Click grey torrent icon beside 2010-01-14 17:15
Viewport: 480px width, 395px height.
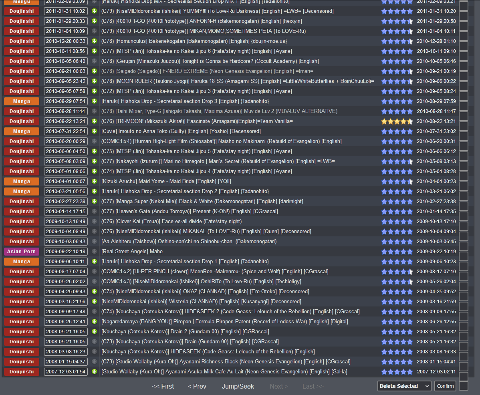point(94,212)
